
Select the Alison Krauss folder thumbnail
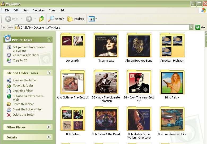106,45
